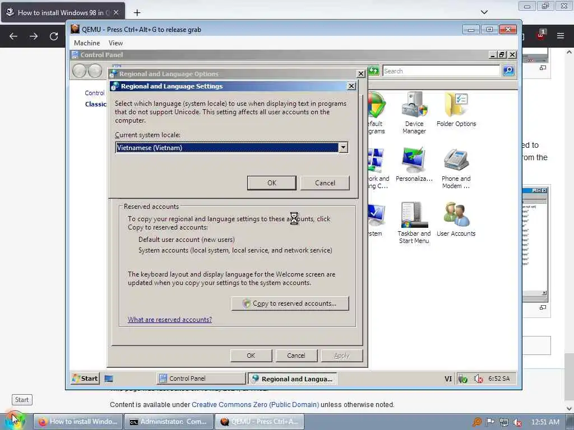
Task: Open Folder Options icon in Control Panel
Action: coord(456,109)
